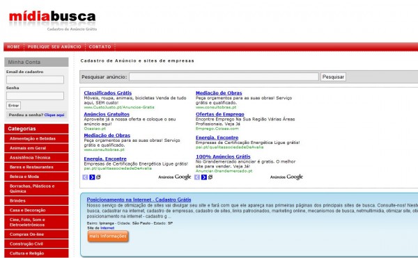This screenshot has height=258, width=418.
Task: Go to next ads in left ad block
Action: (92, 177)
